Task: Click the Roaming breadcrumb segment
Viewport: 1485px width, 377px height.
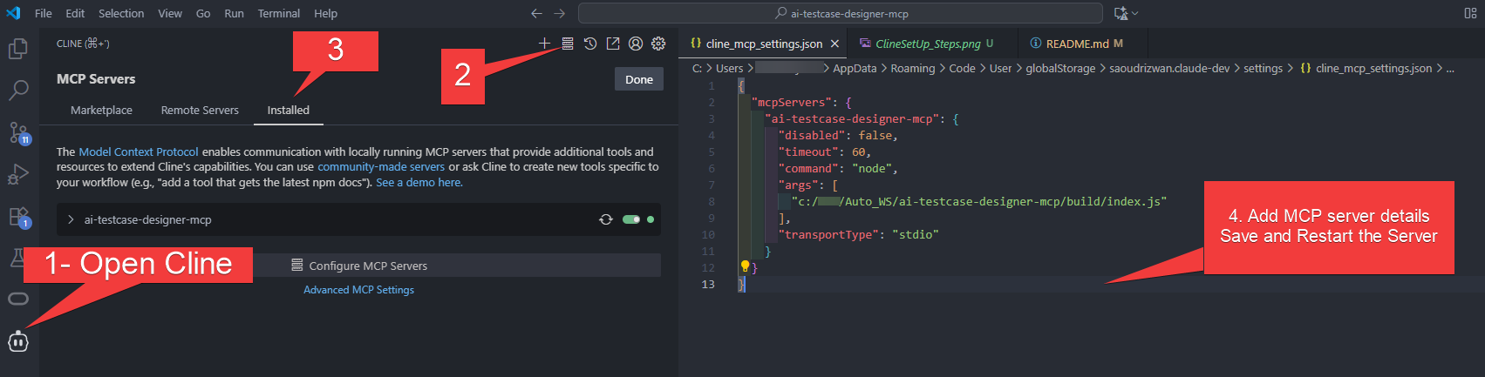Action: [x=913, y=69]
